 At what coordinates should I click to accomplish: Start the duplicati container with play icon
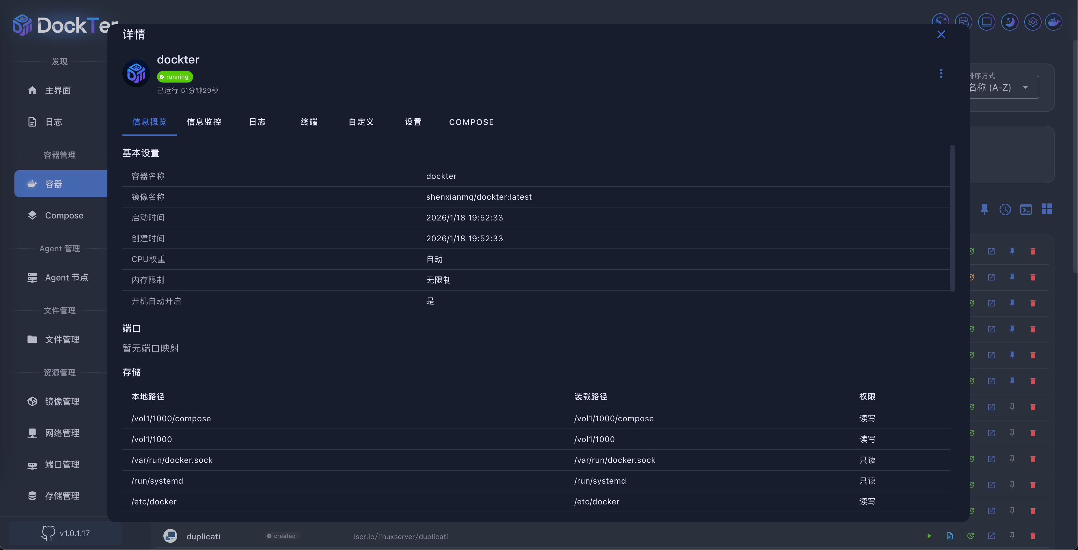(929, 536)
